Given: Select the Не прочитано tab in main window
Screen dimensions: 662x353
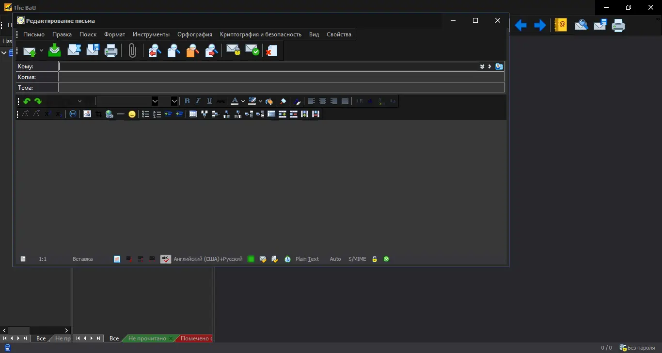Looking at the screenshot, I should pos(147,338).
